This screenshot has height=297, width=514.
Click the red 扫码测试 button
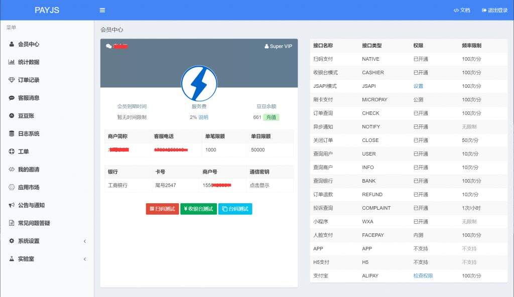coord(163,209)
